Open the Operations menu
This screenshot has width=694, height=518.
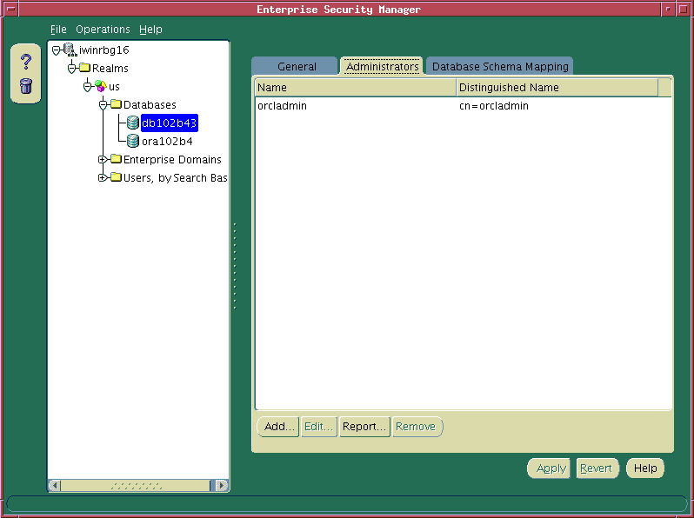pyautogui.click(x=103, y=30)
